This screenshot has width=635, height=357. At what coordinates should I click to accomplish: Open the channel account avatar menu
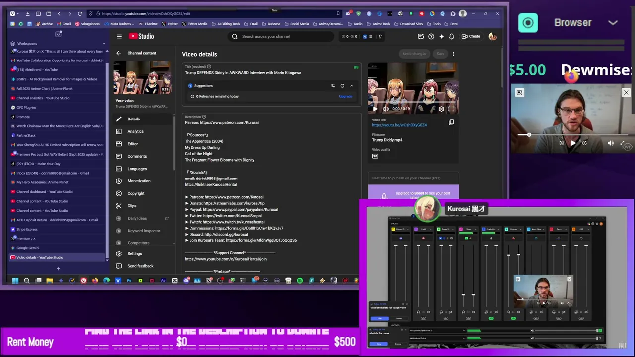click(x=492, y=36)
